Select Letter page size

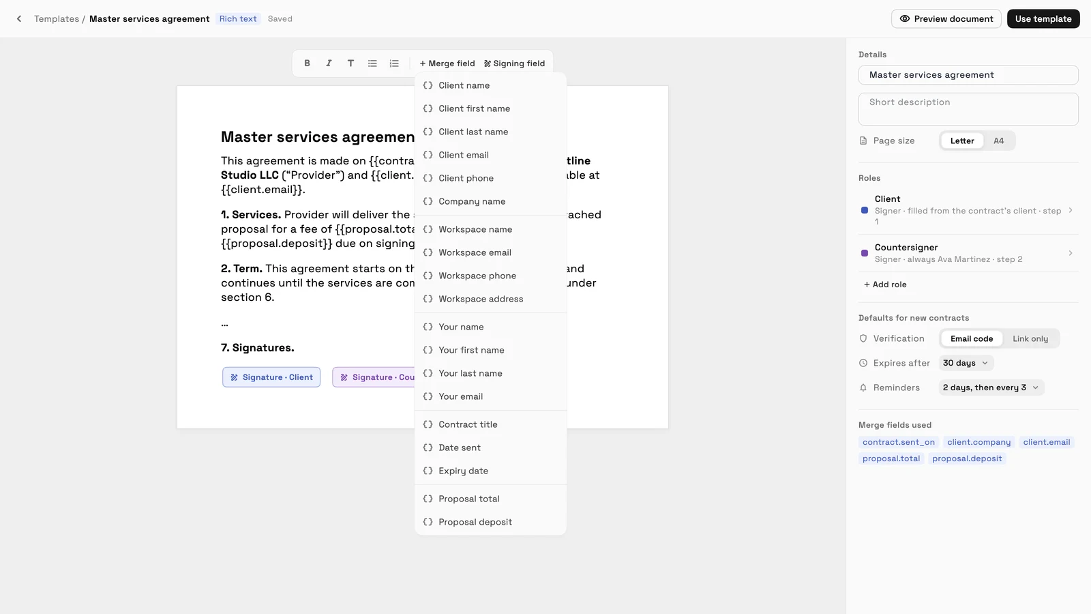[x=962, y=141]
